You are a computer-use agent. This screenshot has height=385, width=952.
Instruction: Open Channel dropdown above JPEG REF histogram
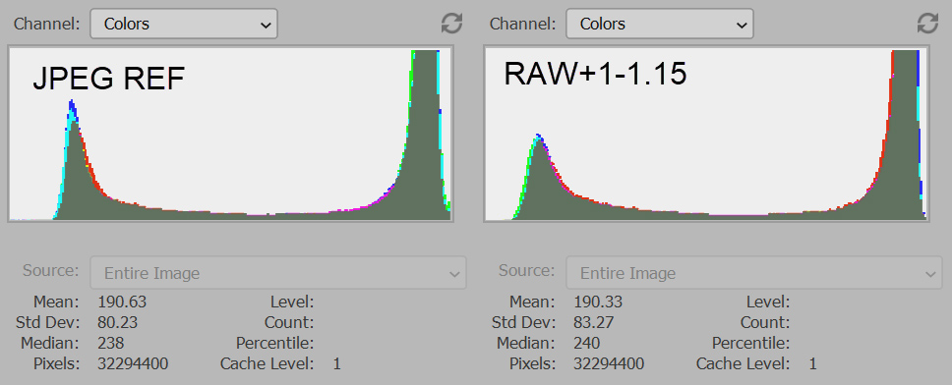tap(184, 24)
